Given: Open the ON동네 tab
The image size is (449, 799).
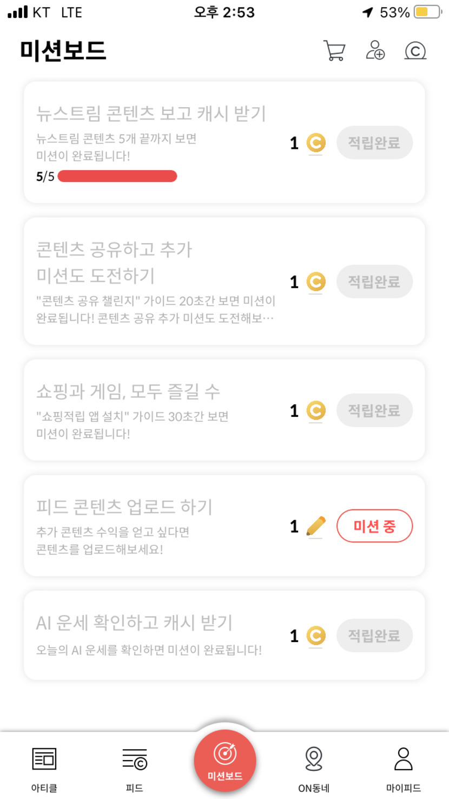Looking at the screenshot, I should pos(314,767).
